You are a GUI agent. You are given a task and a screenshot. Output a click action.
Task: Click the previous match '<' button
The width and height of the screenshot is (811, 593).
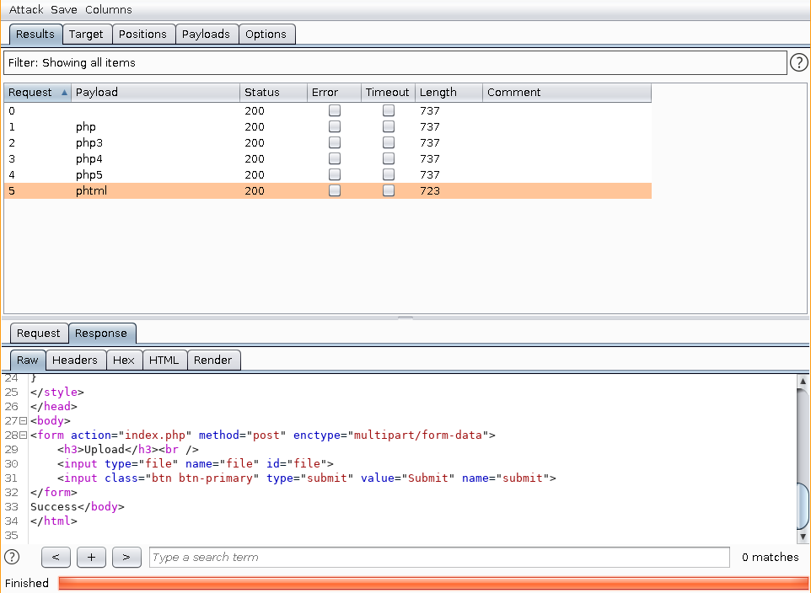(x=56, y=557)
